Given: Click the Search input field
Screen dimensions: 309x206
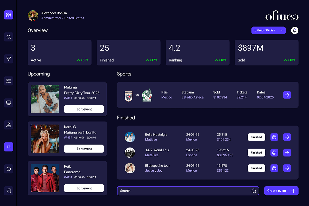Looking at the screenshot, I should (183, 191).
